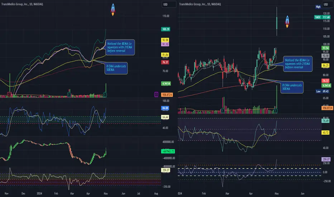The height and width of the screenshot is (197, 334).
Task: Click the left chart's TransMedics Group title
Action: point(22,4)
